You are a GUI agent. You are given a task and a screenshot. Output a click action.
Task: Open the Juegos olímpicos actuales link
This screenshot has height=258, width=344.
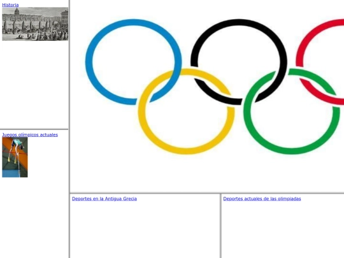[30, 134]
